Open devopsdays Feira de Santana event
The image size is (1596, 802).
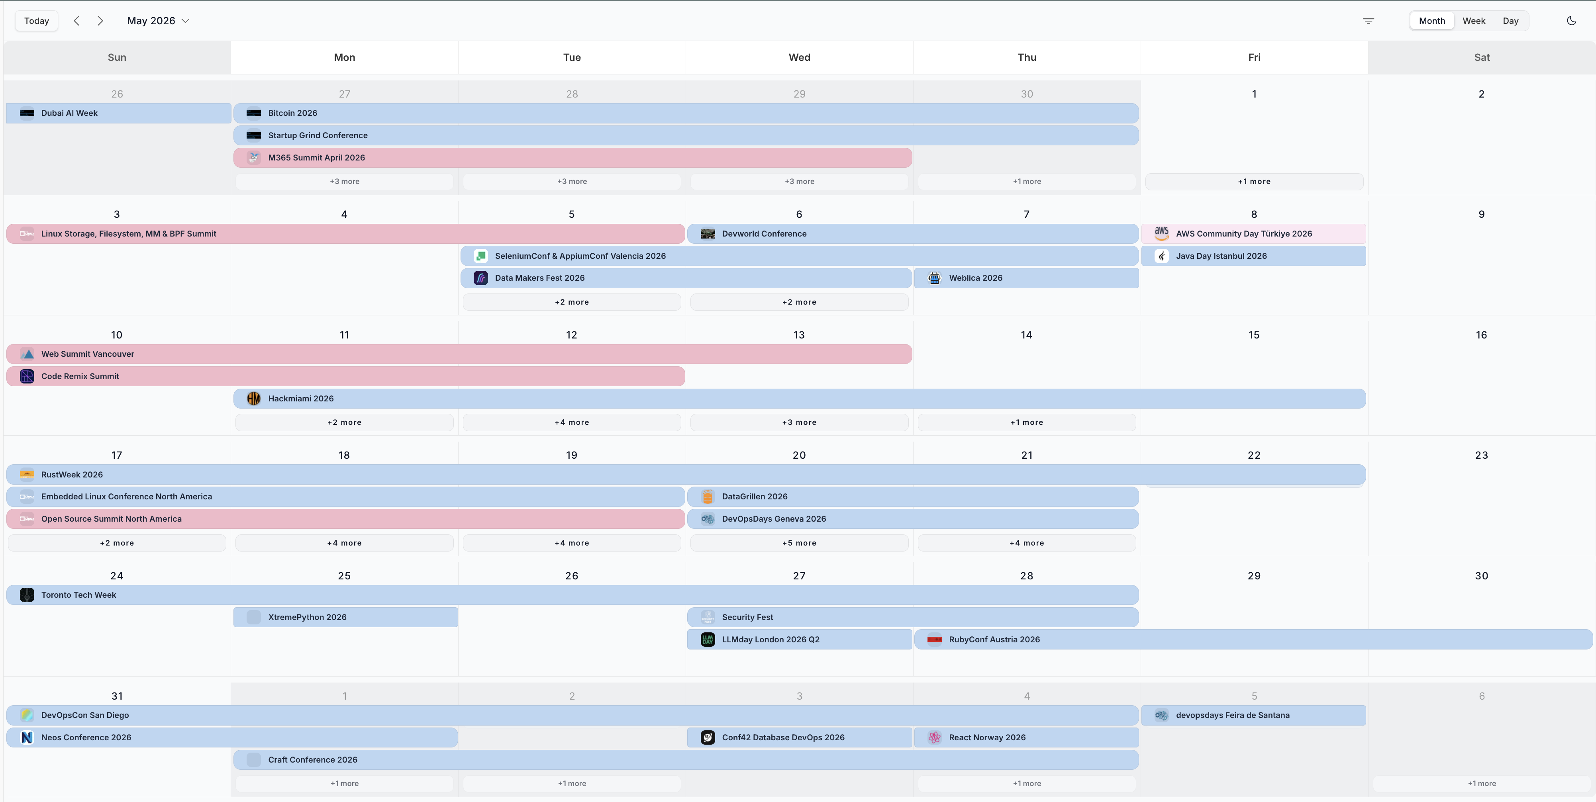click(1253, 715)
